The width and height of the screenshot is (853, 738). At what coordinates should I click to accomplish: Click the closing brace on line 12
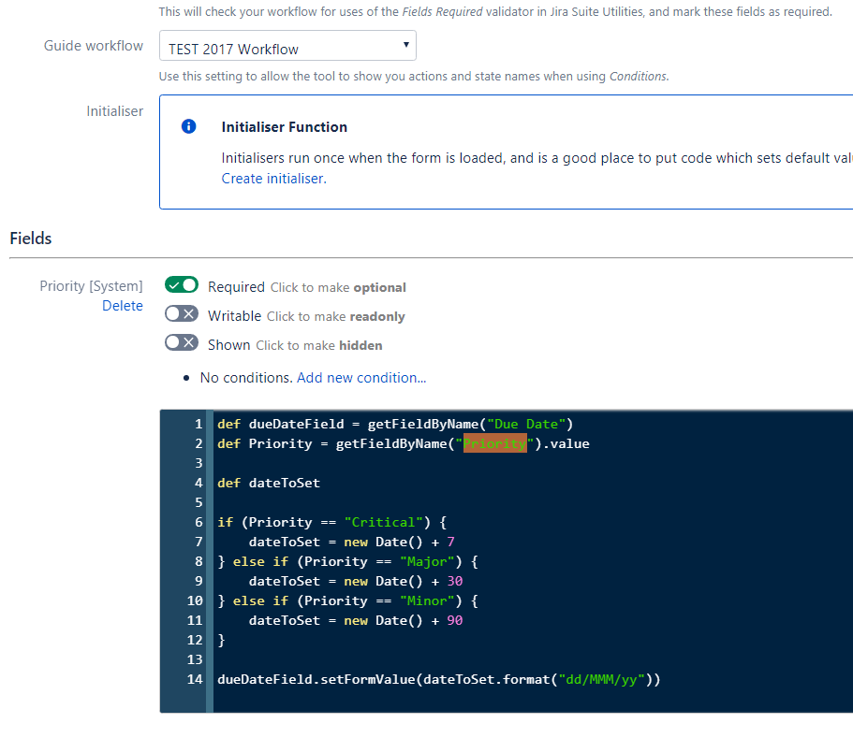221,640
